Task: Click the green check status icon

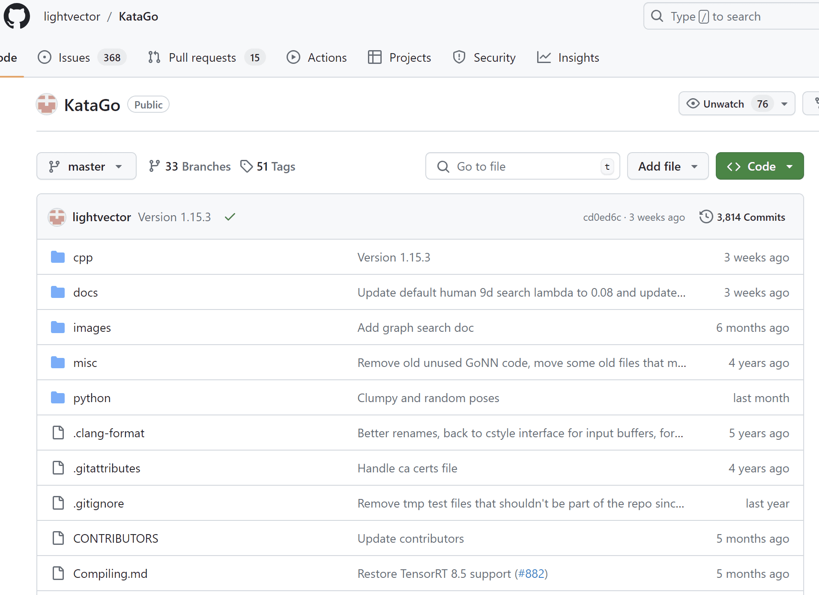Action: pos(230,217)
